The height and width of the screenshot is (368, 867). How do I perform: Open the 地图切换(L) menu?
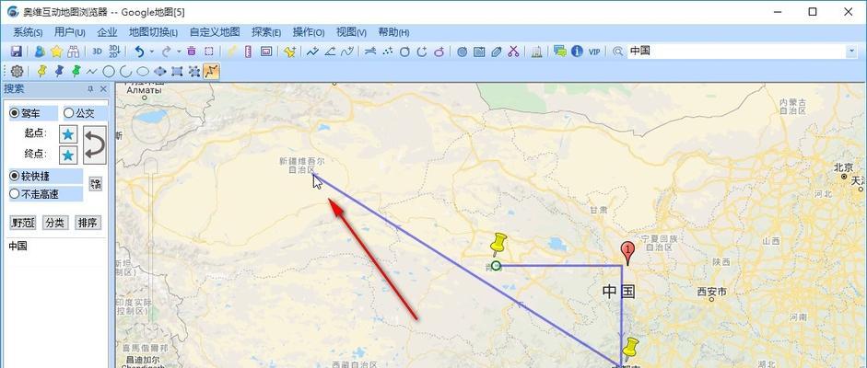(153, 32)
